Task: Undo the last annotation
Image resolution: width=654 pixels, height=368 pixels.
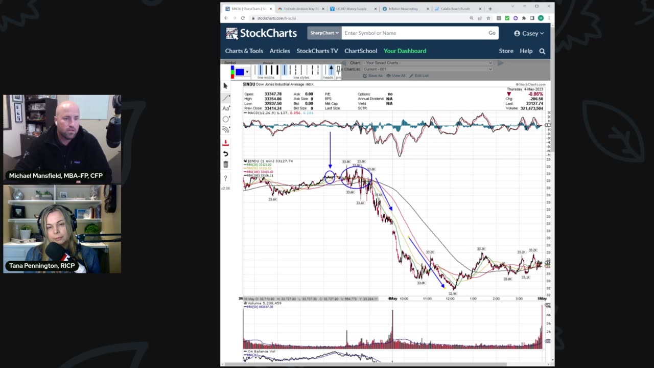Action: coord(226,154)
